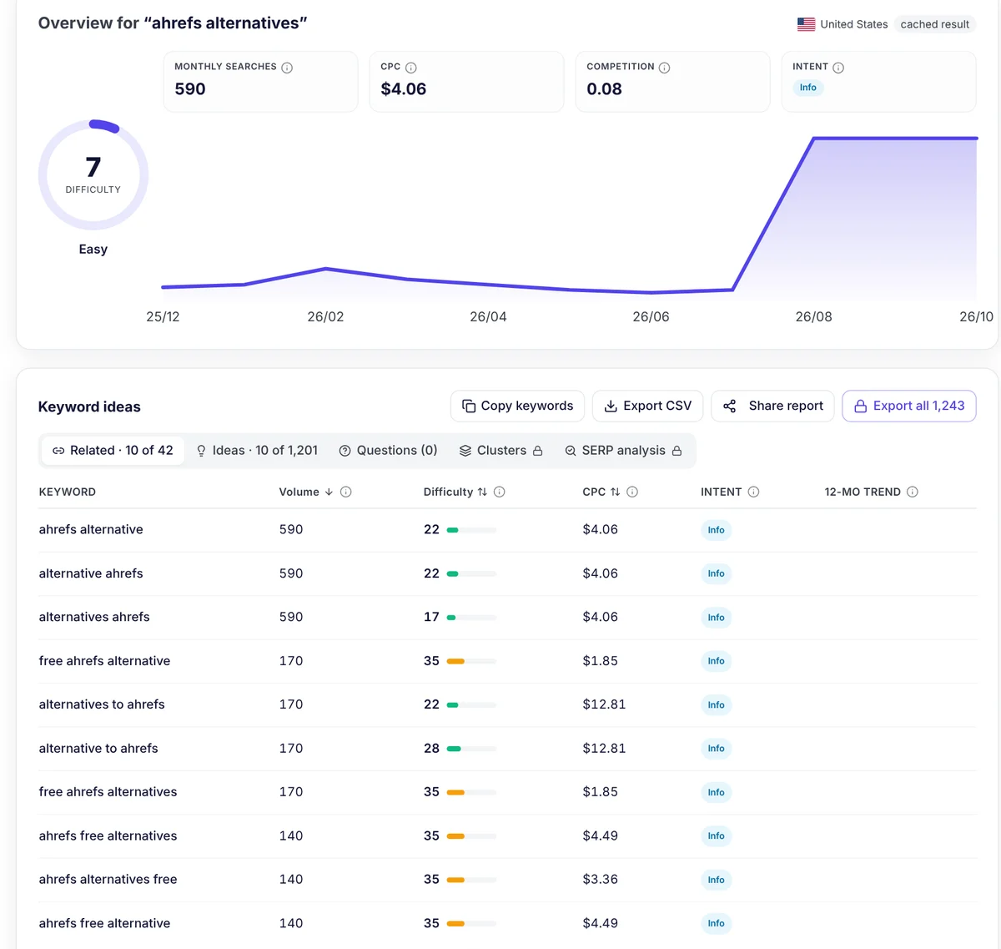Click keyword 'ahrefs alternative'
This screenshot has height=949, width=1001.
(x=91, y=529)
